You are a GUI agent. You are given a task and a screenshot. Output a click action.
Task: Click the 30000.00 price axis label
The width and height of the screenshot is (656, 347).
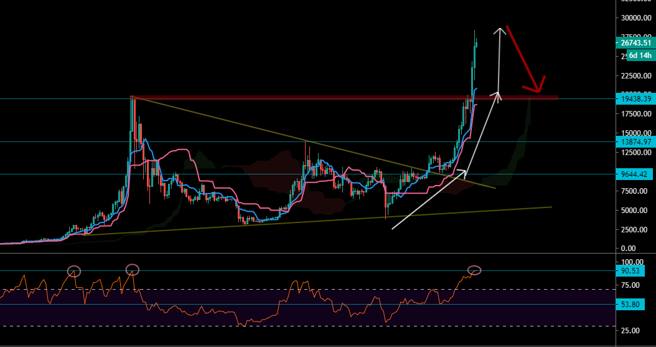pyautogui.click(x=636, y=18)
